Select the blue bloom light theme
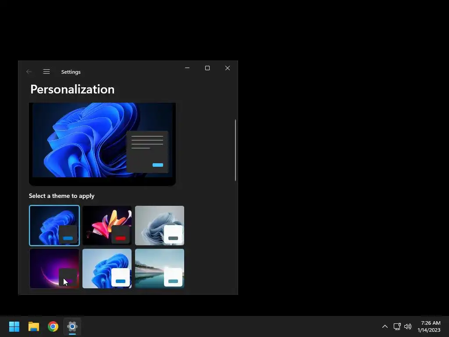This screenshot has width=449, height=337. point(107,269)
